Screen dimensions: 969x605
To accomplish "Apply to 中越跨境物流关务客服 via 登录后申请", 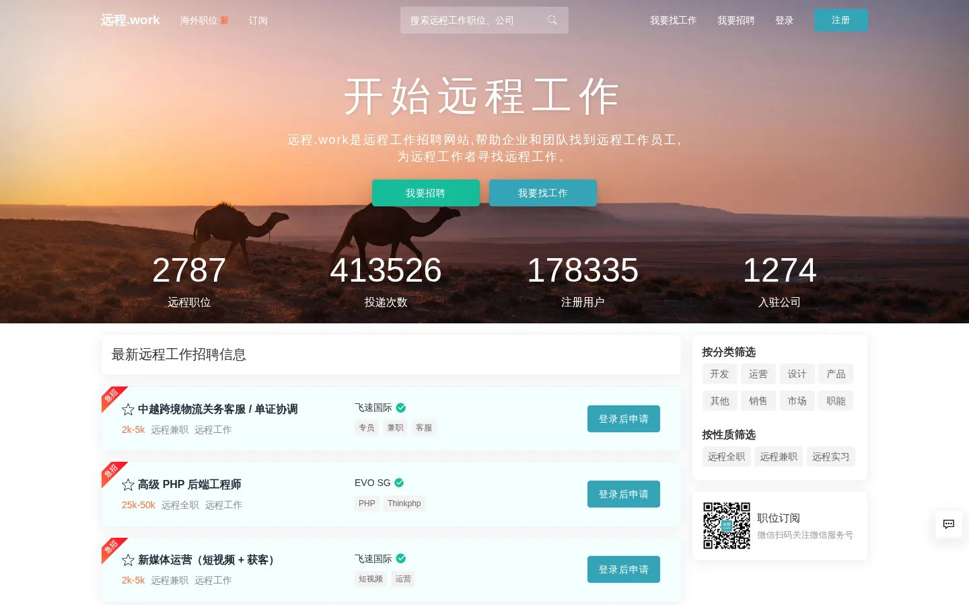I will [x=624, y=419].
